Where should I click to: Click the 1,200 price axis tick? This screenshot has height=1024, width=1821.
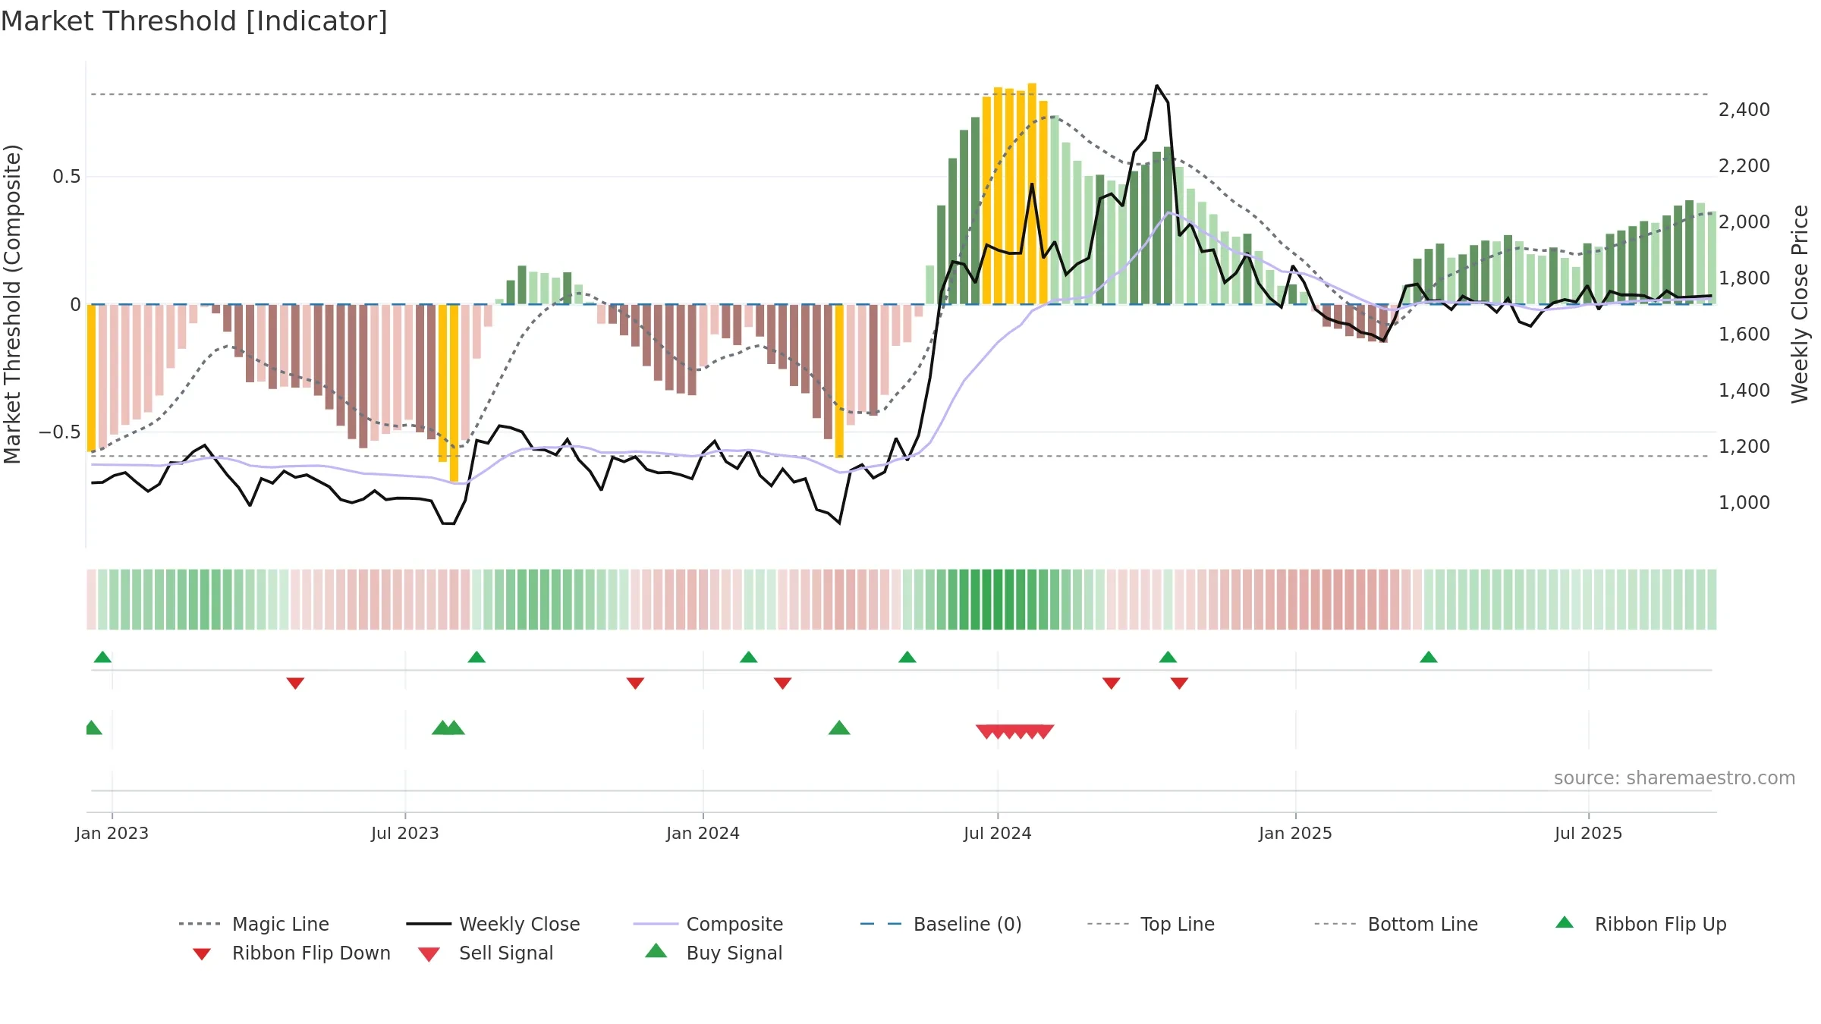(1744, 447)
